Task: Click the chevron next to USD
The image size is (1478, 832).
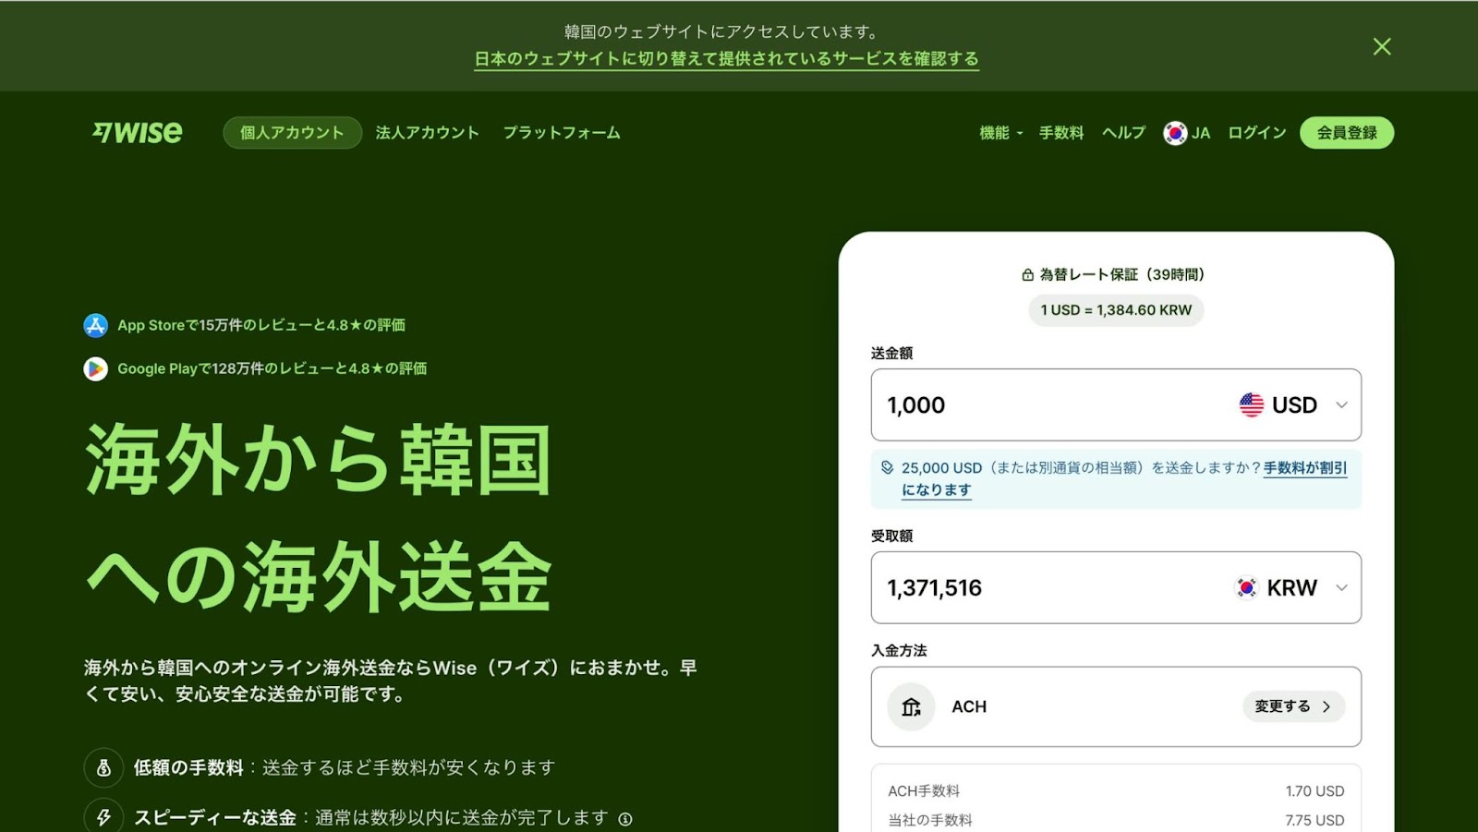Action: click(1342, 405)
